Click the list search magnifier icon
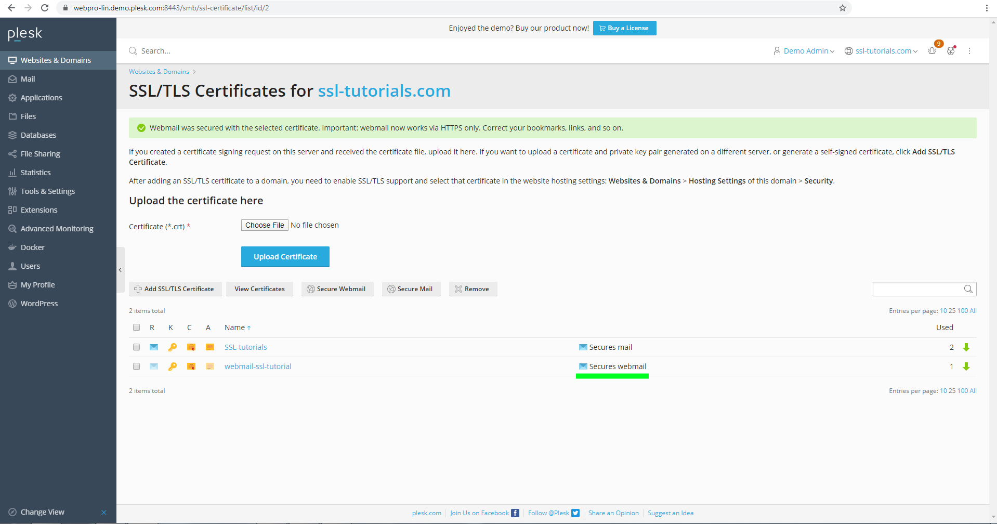Screen dimensions: 997x524 click(x=968, y=289)
